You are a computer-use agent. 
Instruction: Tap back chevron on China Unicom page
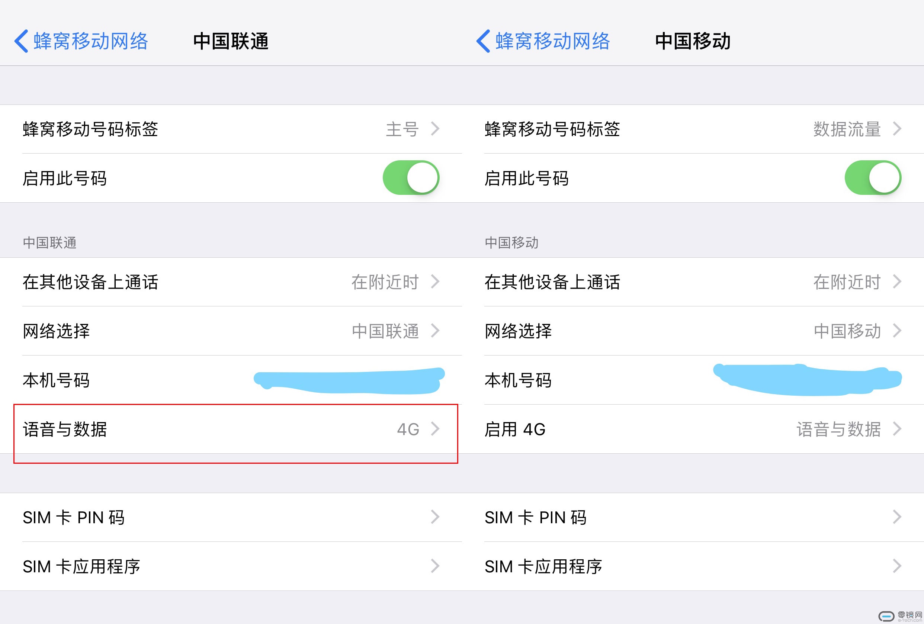point(22,41)
